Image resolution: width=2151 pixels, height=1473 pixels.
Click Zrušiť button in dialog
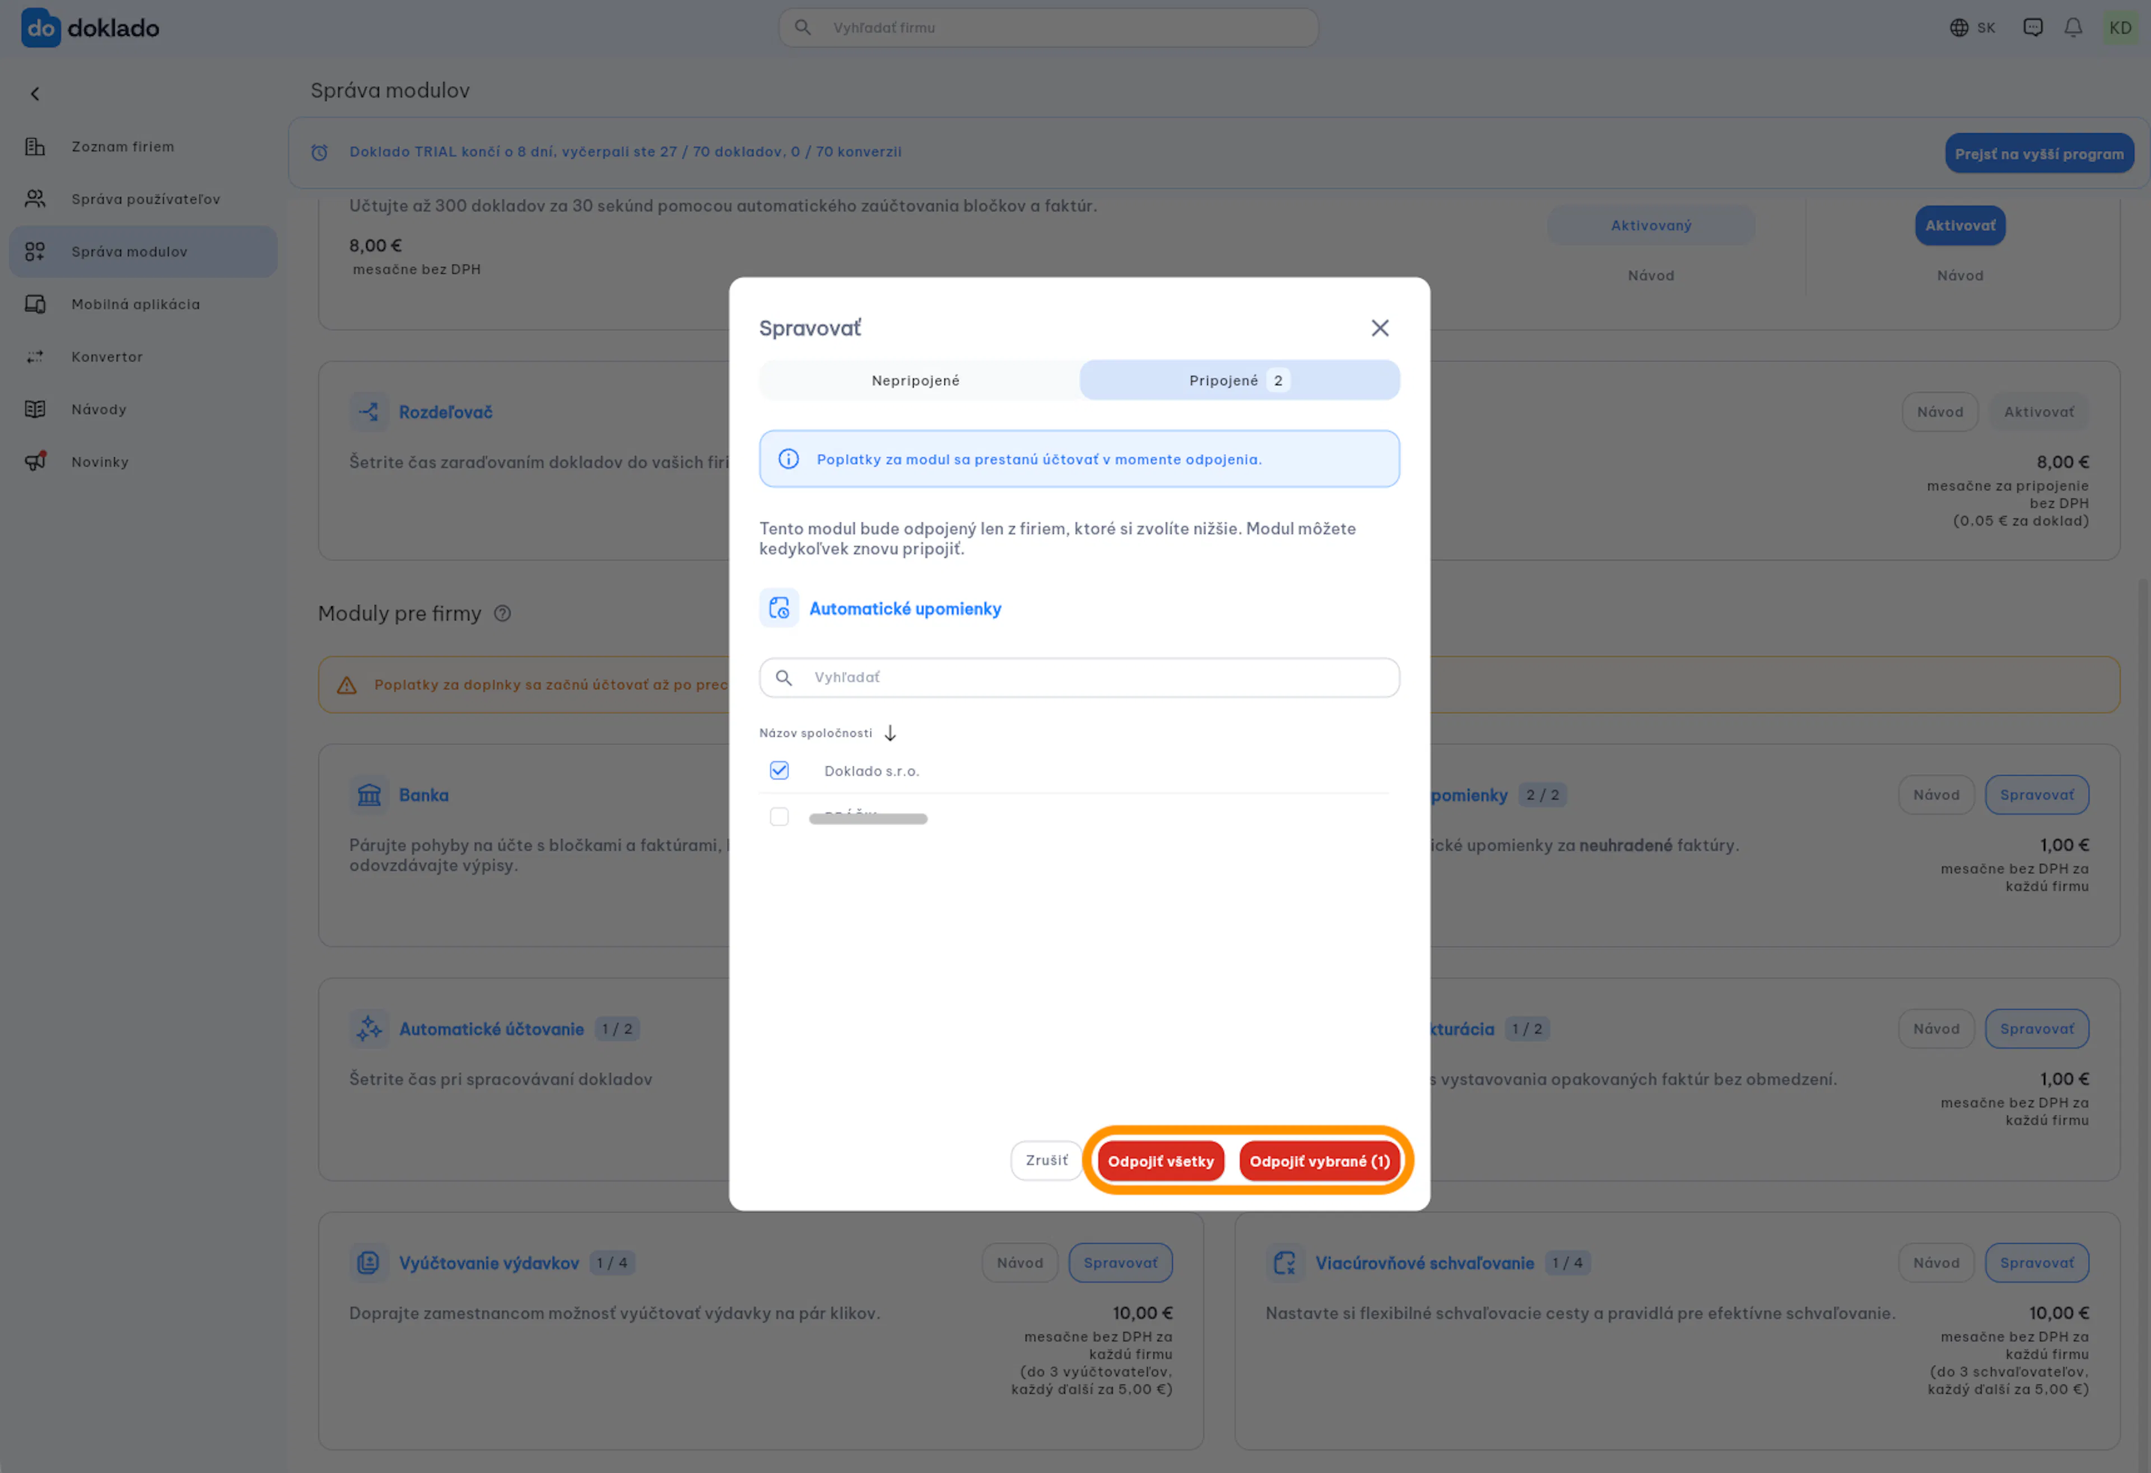pyautogui.click(x=1047, y=1160)
